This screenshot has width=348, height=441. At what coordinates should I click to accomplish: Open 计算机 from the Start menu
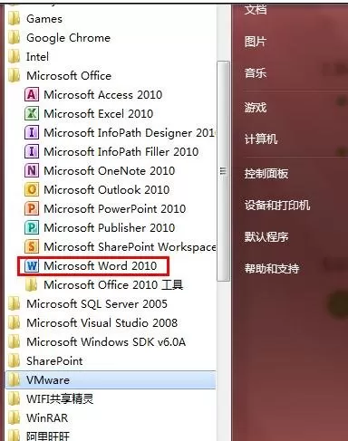click(261, 139)
